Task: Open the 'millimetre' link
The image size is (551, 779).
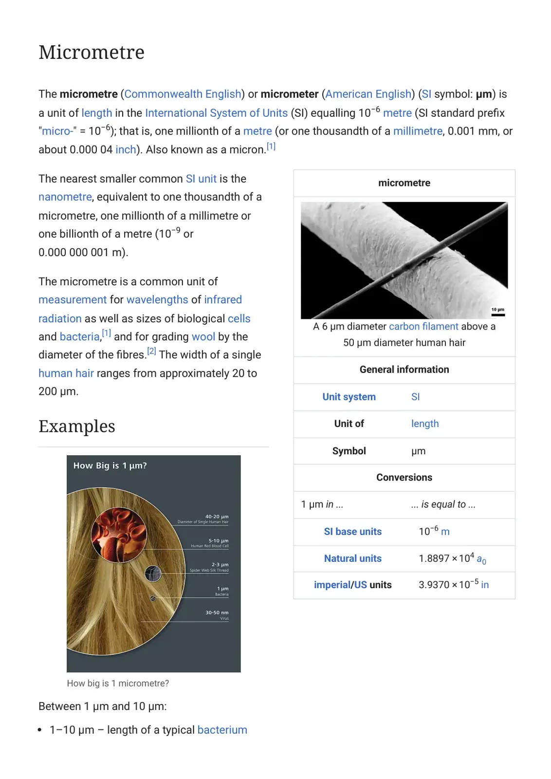Action: 418,131
